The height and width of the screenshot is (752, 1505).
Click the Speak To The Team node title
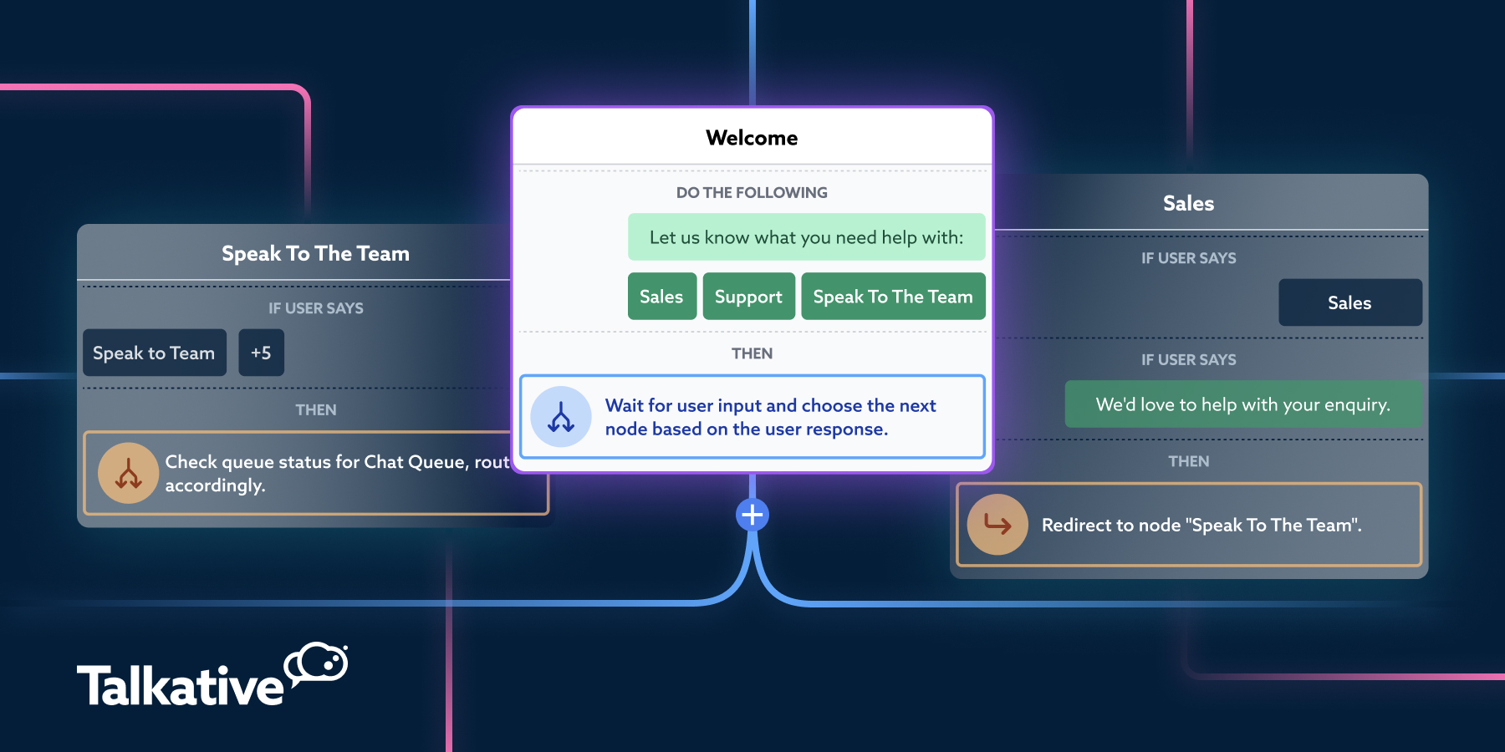pos(315,253)
